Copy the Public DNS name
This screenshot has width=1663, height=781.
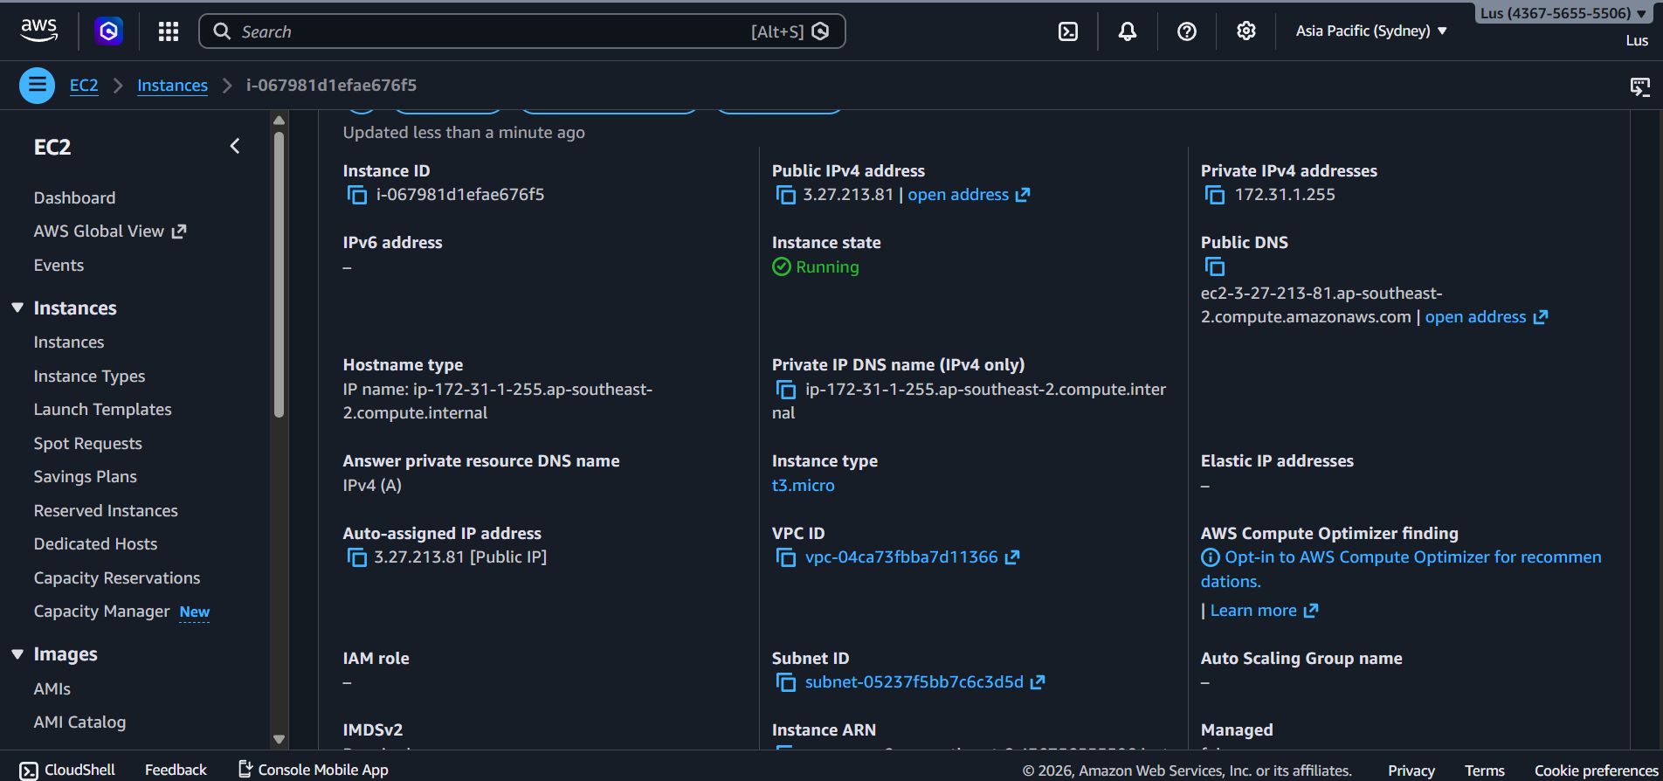click(1214, 266)
